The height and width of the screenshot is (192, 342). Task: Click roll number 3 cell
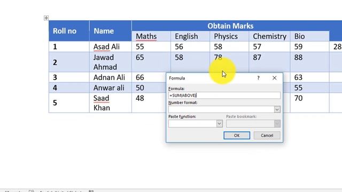click(x=69, y=77)
